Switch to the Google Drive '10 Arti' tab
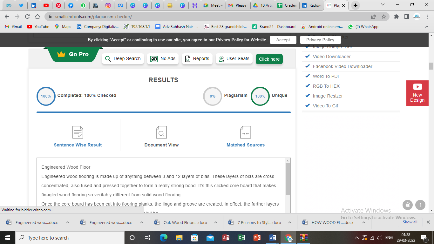Viewport: 434px width, 244px height. click(x=262, y=5)
